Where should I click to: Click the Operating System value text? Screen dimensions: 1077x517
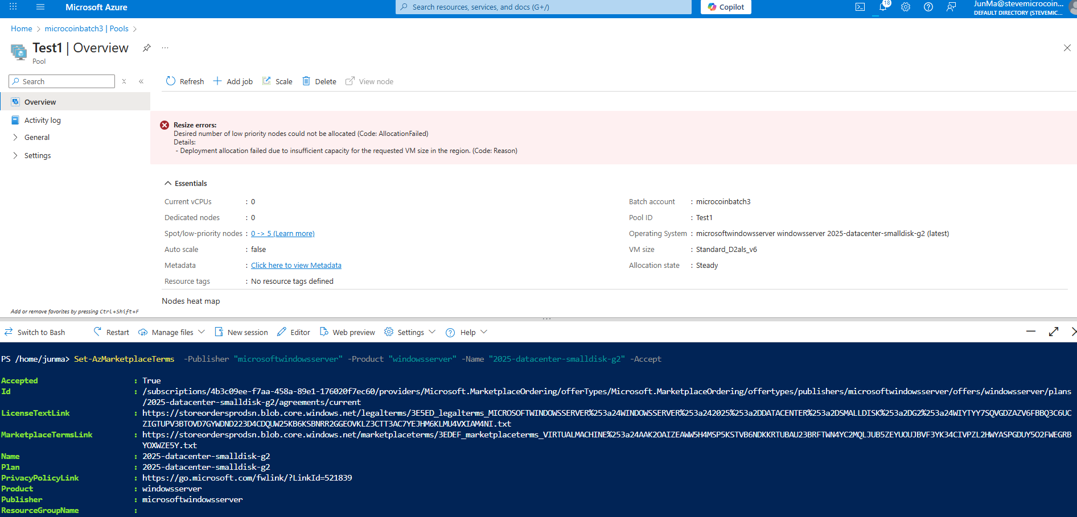[823, 234]
